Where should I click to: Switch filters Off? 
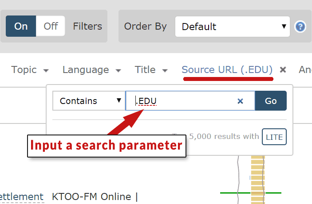51,26
